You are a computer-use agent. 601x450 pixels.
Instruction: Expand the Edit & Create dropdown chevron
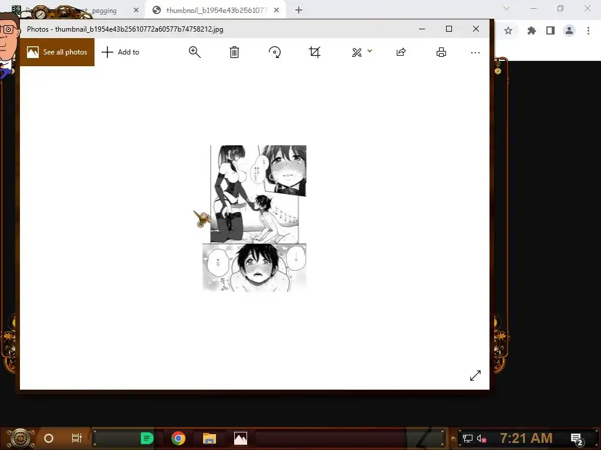[x=370, y=51]
